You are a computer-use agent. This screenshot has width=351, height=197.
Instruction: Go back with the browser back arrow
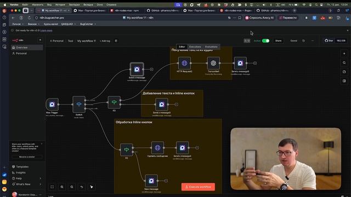coord(13,18)
